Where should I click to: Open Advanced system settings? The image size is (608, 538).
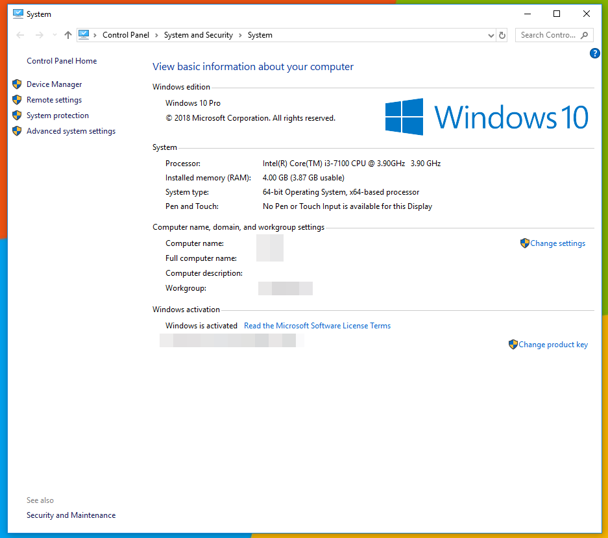[x=71, y=131]
